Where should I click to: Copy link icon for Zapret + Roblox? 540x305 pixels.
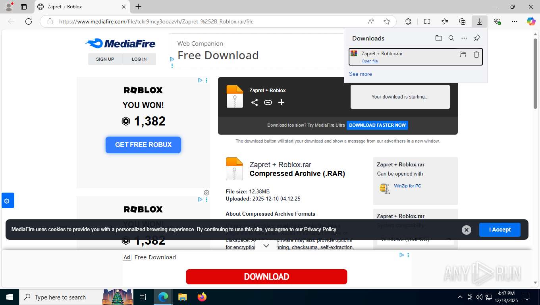coord(268,102)
